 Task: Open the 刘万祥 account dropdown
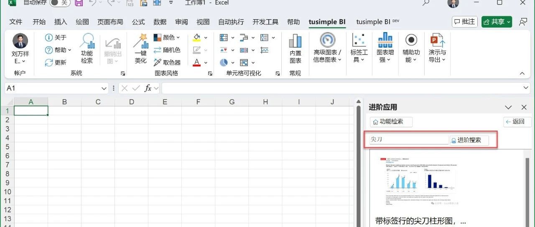click(20, 49)
